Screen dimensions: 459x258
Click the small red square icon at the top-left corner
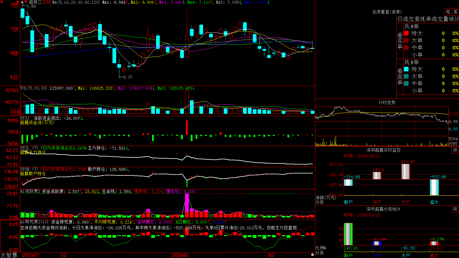click(x=1, y=2)
